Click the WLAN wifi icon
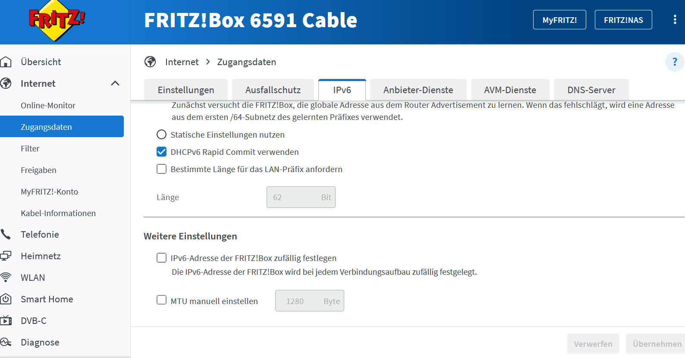685x358 pixels. point(6,278)
